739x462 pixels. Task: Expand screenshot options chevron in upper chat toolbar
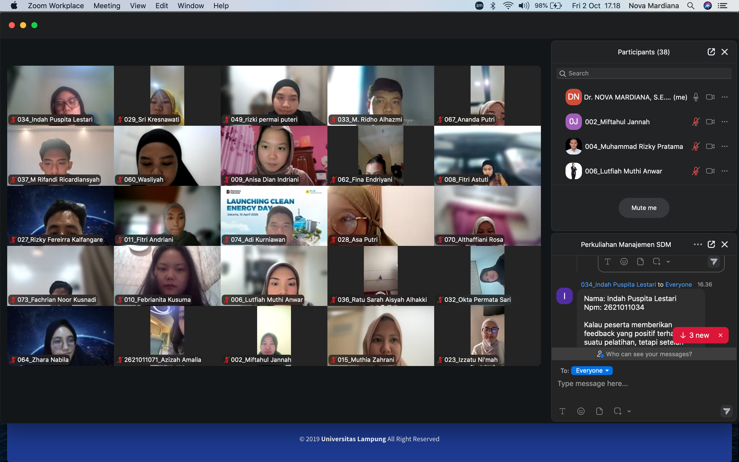pos(668,262)
